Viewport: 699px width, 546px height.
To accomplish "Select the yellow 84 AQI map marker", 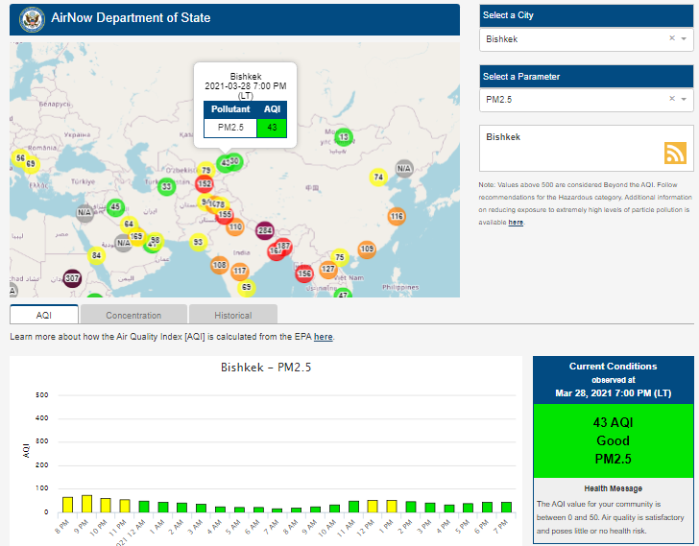I will click(96, 255).
